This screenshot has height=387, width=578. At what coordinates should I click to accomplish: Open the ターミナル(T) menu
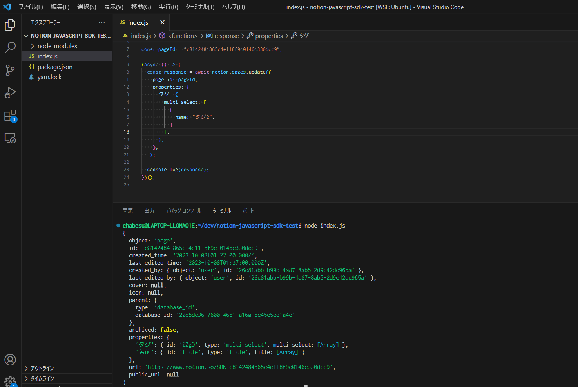click(200, 7)
